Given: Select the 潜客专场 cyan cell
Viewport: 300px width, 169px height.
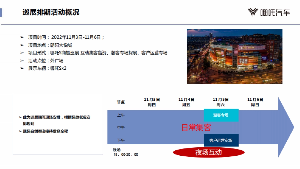Looking at the screenshot, I should tap(221, 115).
